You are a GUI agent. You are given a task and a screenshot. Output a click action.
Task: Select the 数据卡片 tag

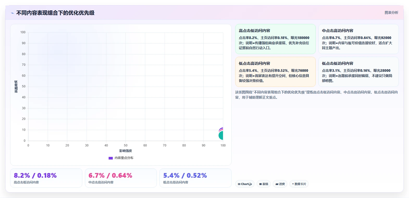pyautogui.click(x=299, y=184)
